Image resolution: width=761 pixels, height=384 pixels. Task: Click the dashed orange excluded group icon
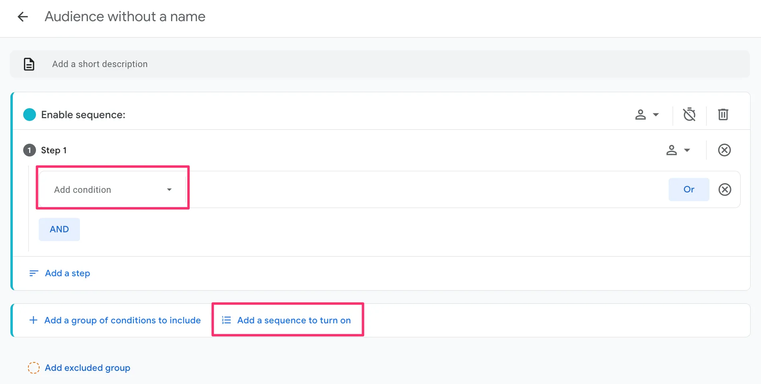click(x=34, y=368)
